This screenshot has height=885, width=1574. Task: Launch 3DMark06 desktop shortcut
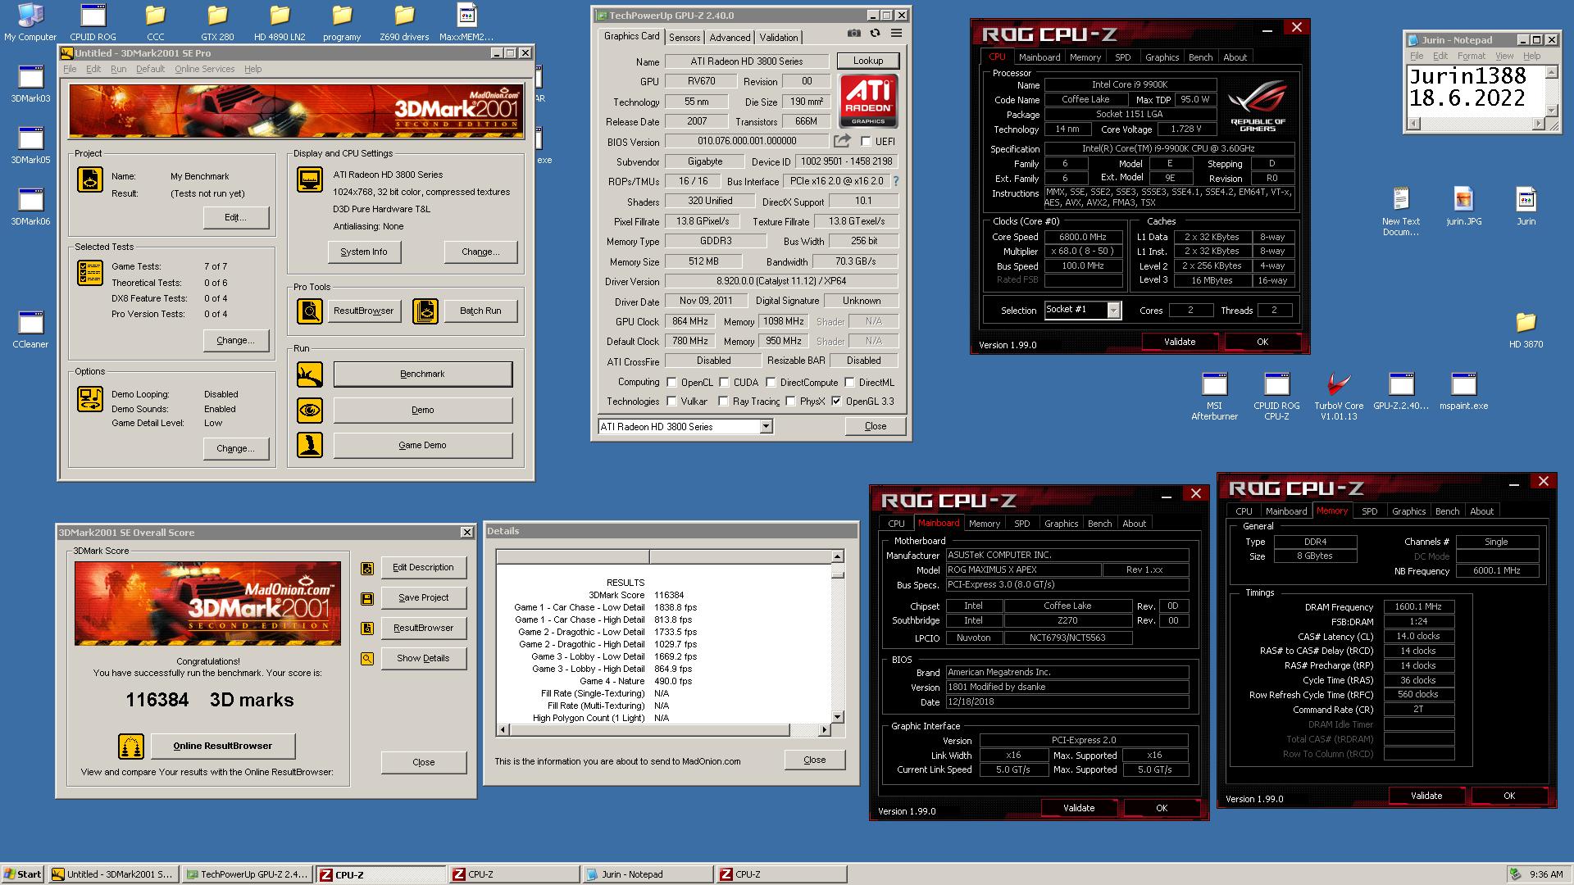[30, 206]
